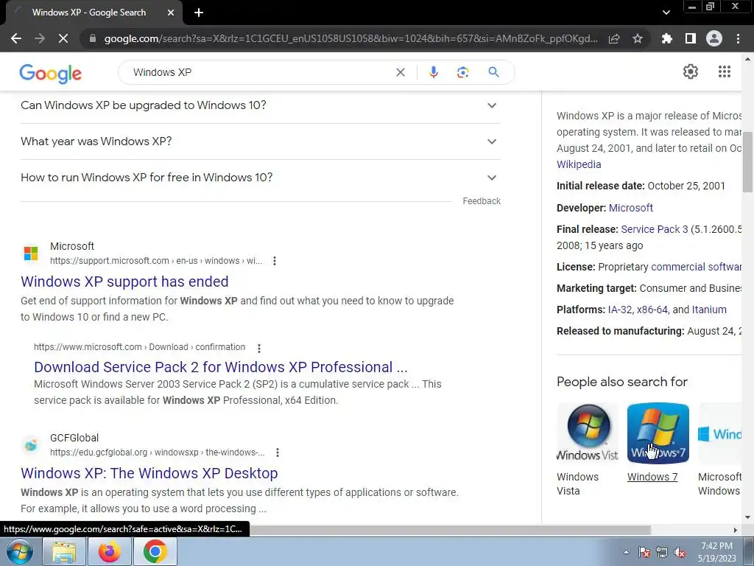Open the Microsoft developer link

tap(631, 208)
